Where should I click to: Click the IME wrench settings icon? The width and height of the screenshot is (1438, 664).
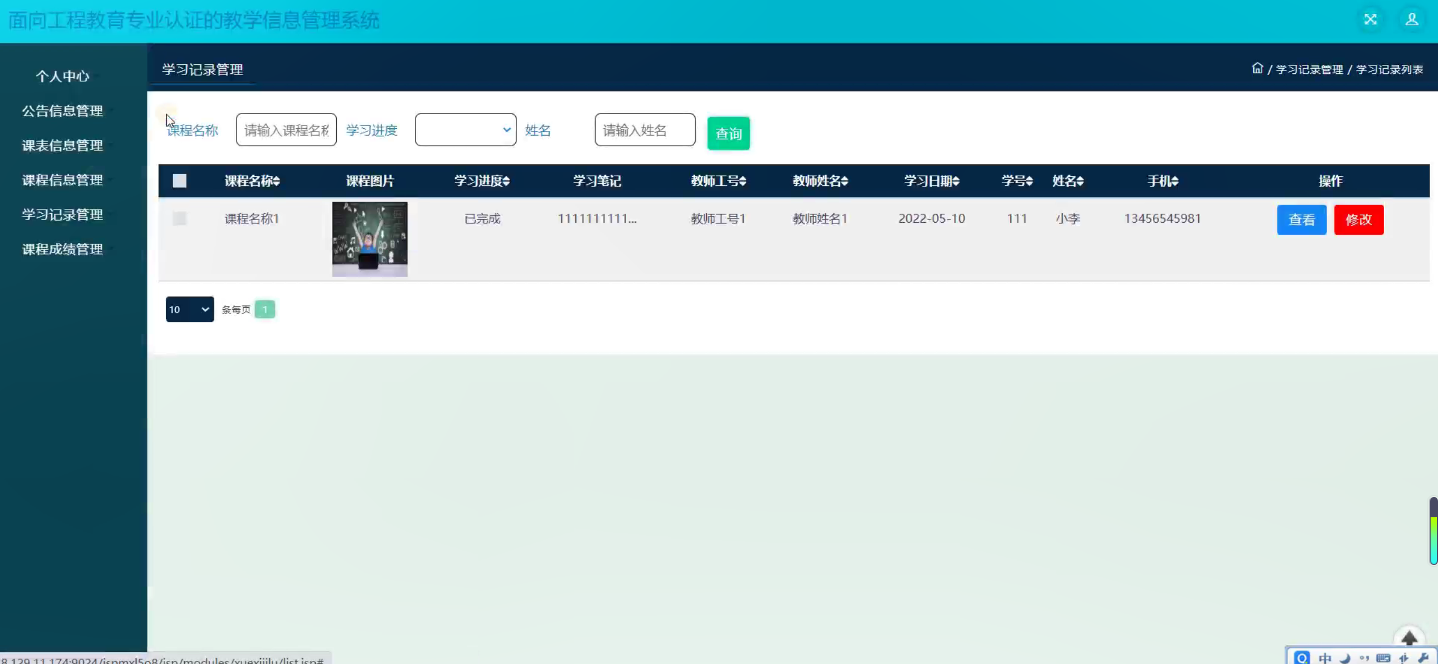pos(1423,658)
